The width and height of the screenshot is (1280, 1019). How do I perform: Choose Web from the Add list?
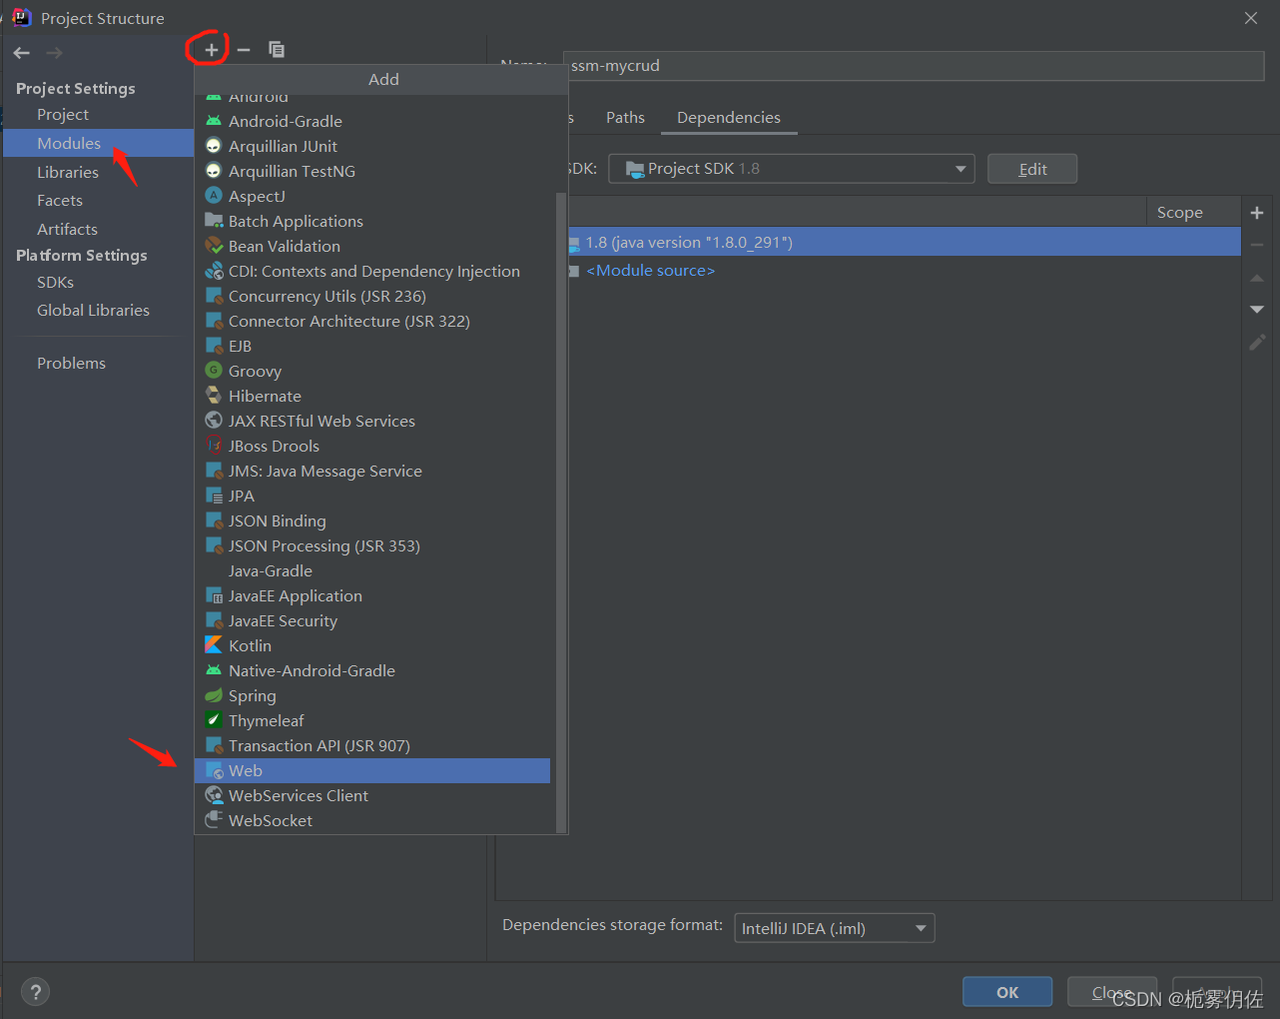pyautogui.click(x=372, y=770)
